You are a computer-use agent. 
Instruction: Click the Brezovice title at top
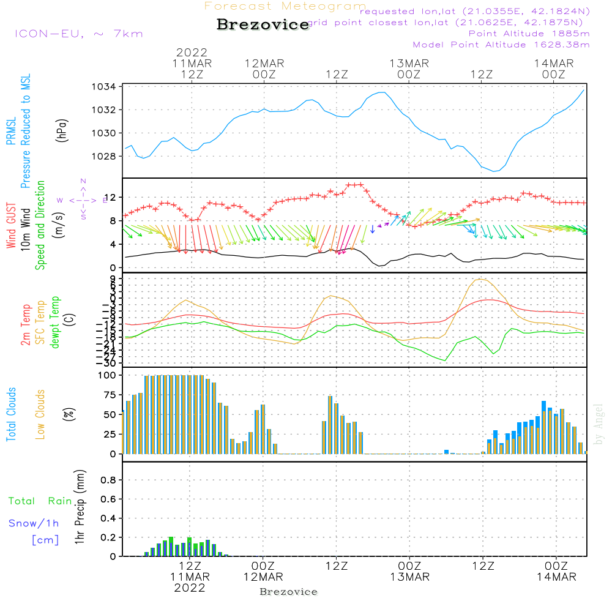[263, 24]
